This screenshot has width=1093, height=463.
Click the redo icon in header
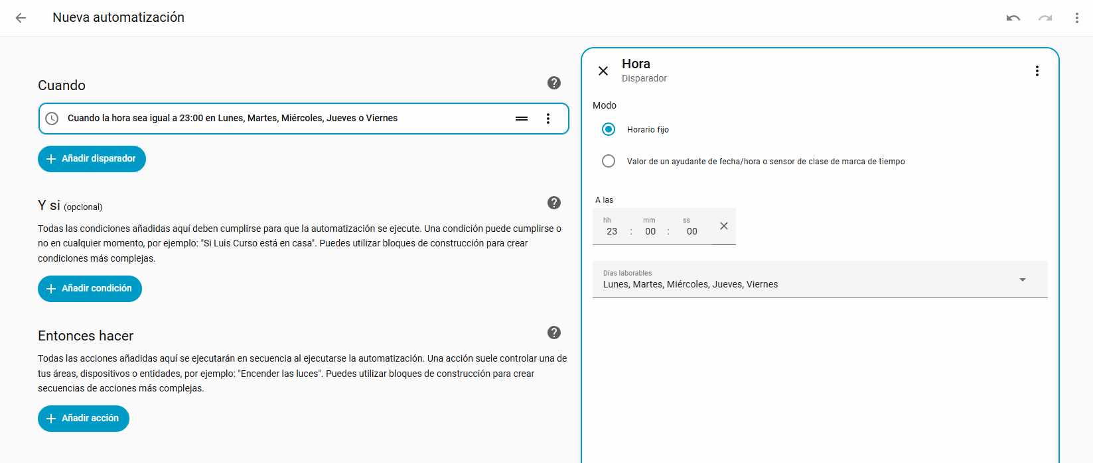(1045, 18)
